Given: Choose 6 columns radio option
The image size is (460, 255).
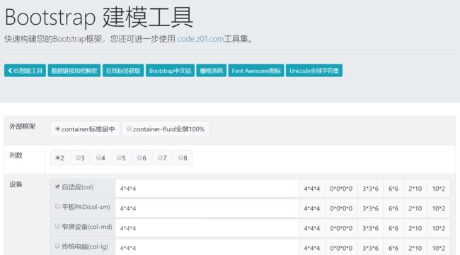Looking at the screenshot, I should (x=139, y=158).
